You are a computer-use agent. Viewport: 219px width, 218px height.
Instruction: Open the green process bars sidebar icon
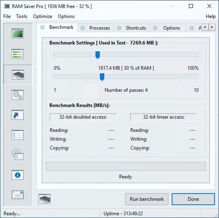coord(18,54)
